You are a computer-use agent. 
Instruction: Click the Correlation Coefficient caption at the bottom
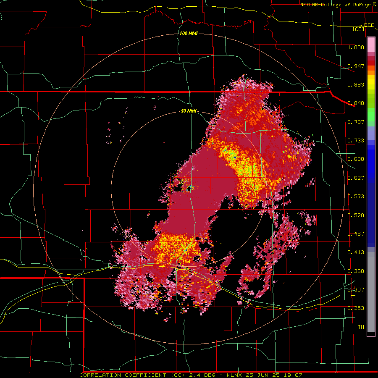click(x=191, y=375)
